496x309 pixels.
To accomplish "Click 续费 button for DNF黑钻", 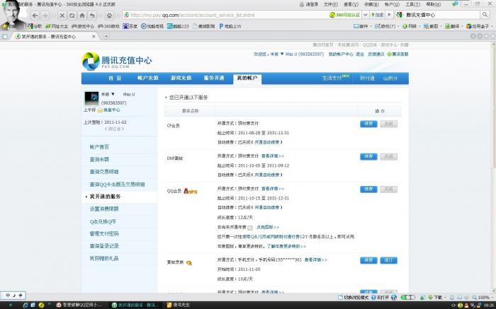I will click(368, 156).
